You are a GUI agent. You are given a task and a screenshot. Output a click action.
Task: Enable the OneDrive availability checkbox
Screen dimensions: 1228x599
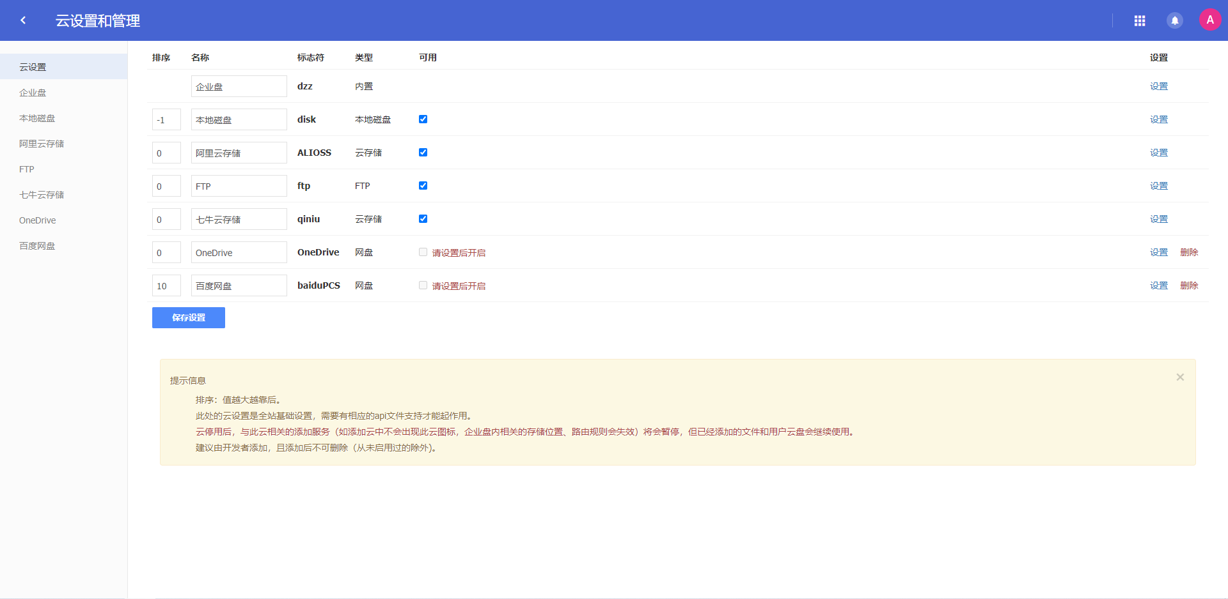click(x=423, y=252)
